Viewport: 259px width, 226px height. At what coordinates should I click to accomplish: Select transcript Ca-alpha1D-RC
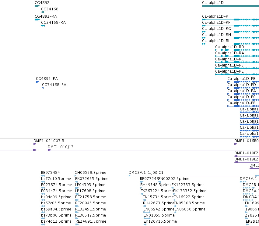pos(229,59)
